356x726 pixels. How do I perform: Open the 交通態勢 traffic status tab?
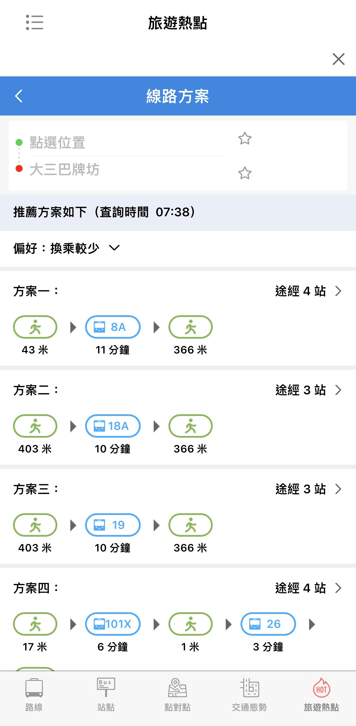(x=249, y=695)
